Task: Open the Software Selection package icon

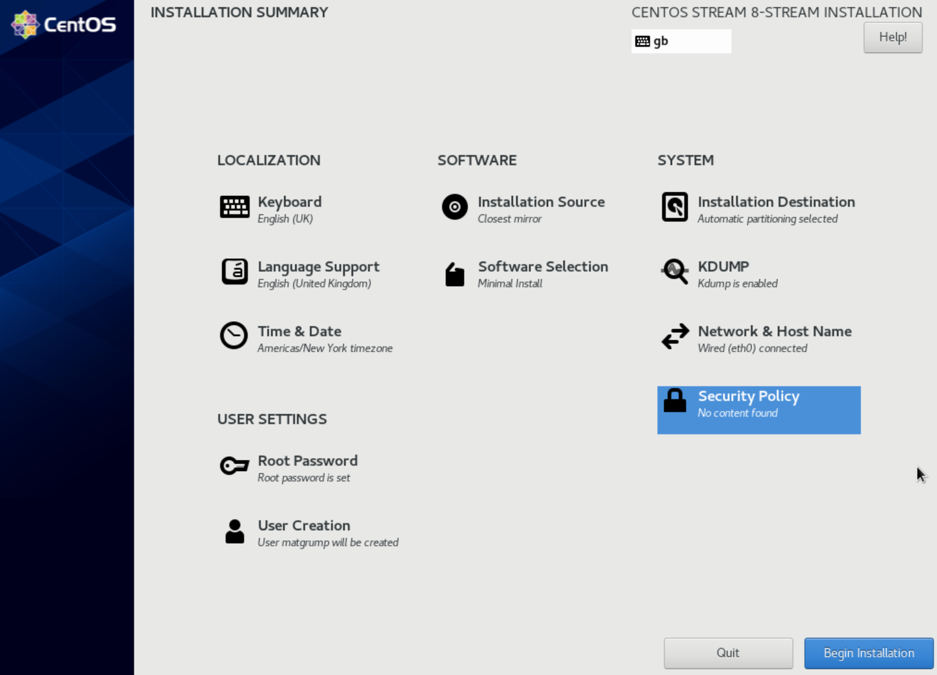Action: tap(455, 274)
